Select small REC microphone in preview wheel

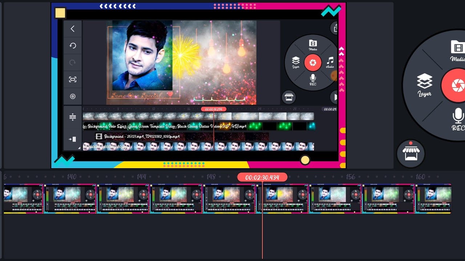pos(313,80)
